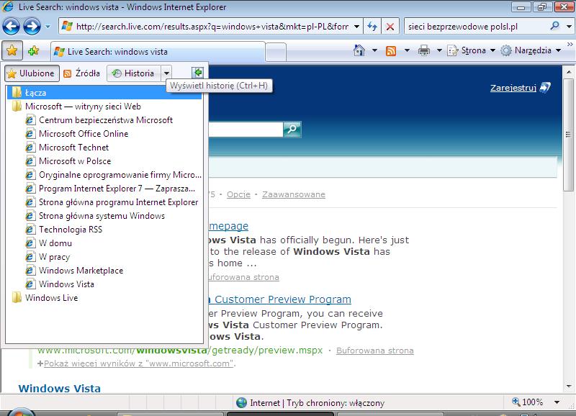Viewport: 576px width, 416px height.
Task: Switch to the Źródła feeds tab
Action: 81,73
